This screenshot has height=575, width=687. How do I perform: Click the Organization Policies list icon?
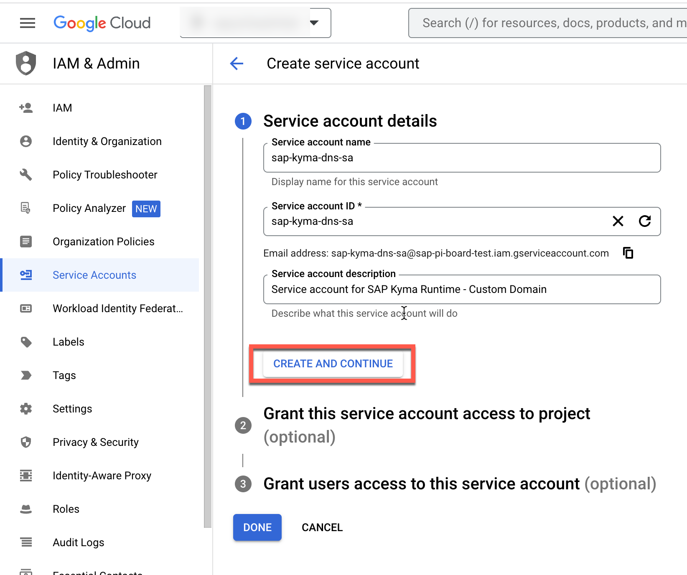[x=26, y=242]
